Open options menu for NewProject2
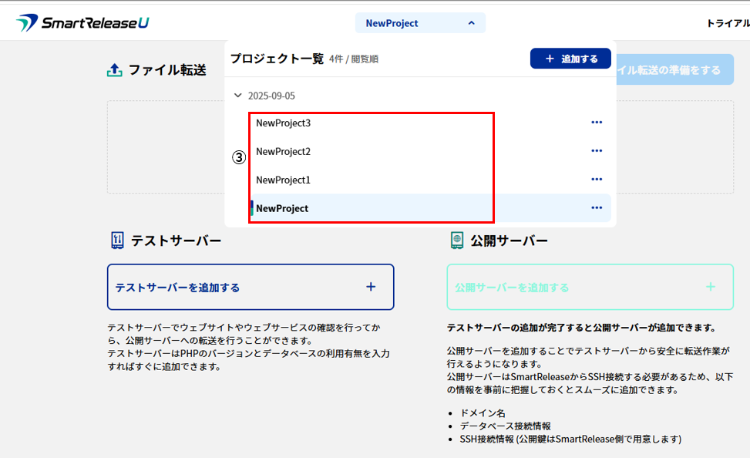This screenshot has width=750, height=458. (596, 151)
